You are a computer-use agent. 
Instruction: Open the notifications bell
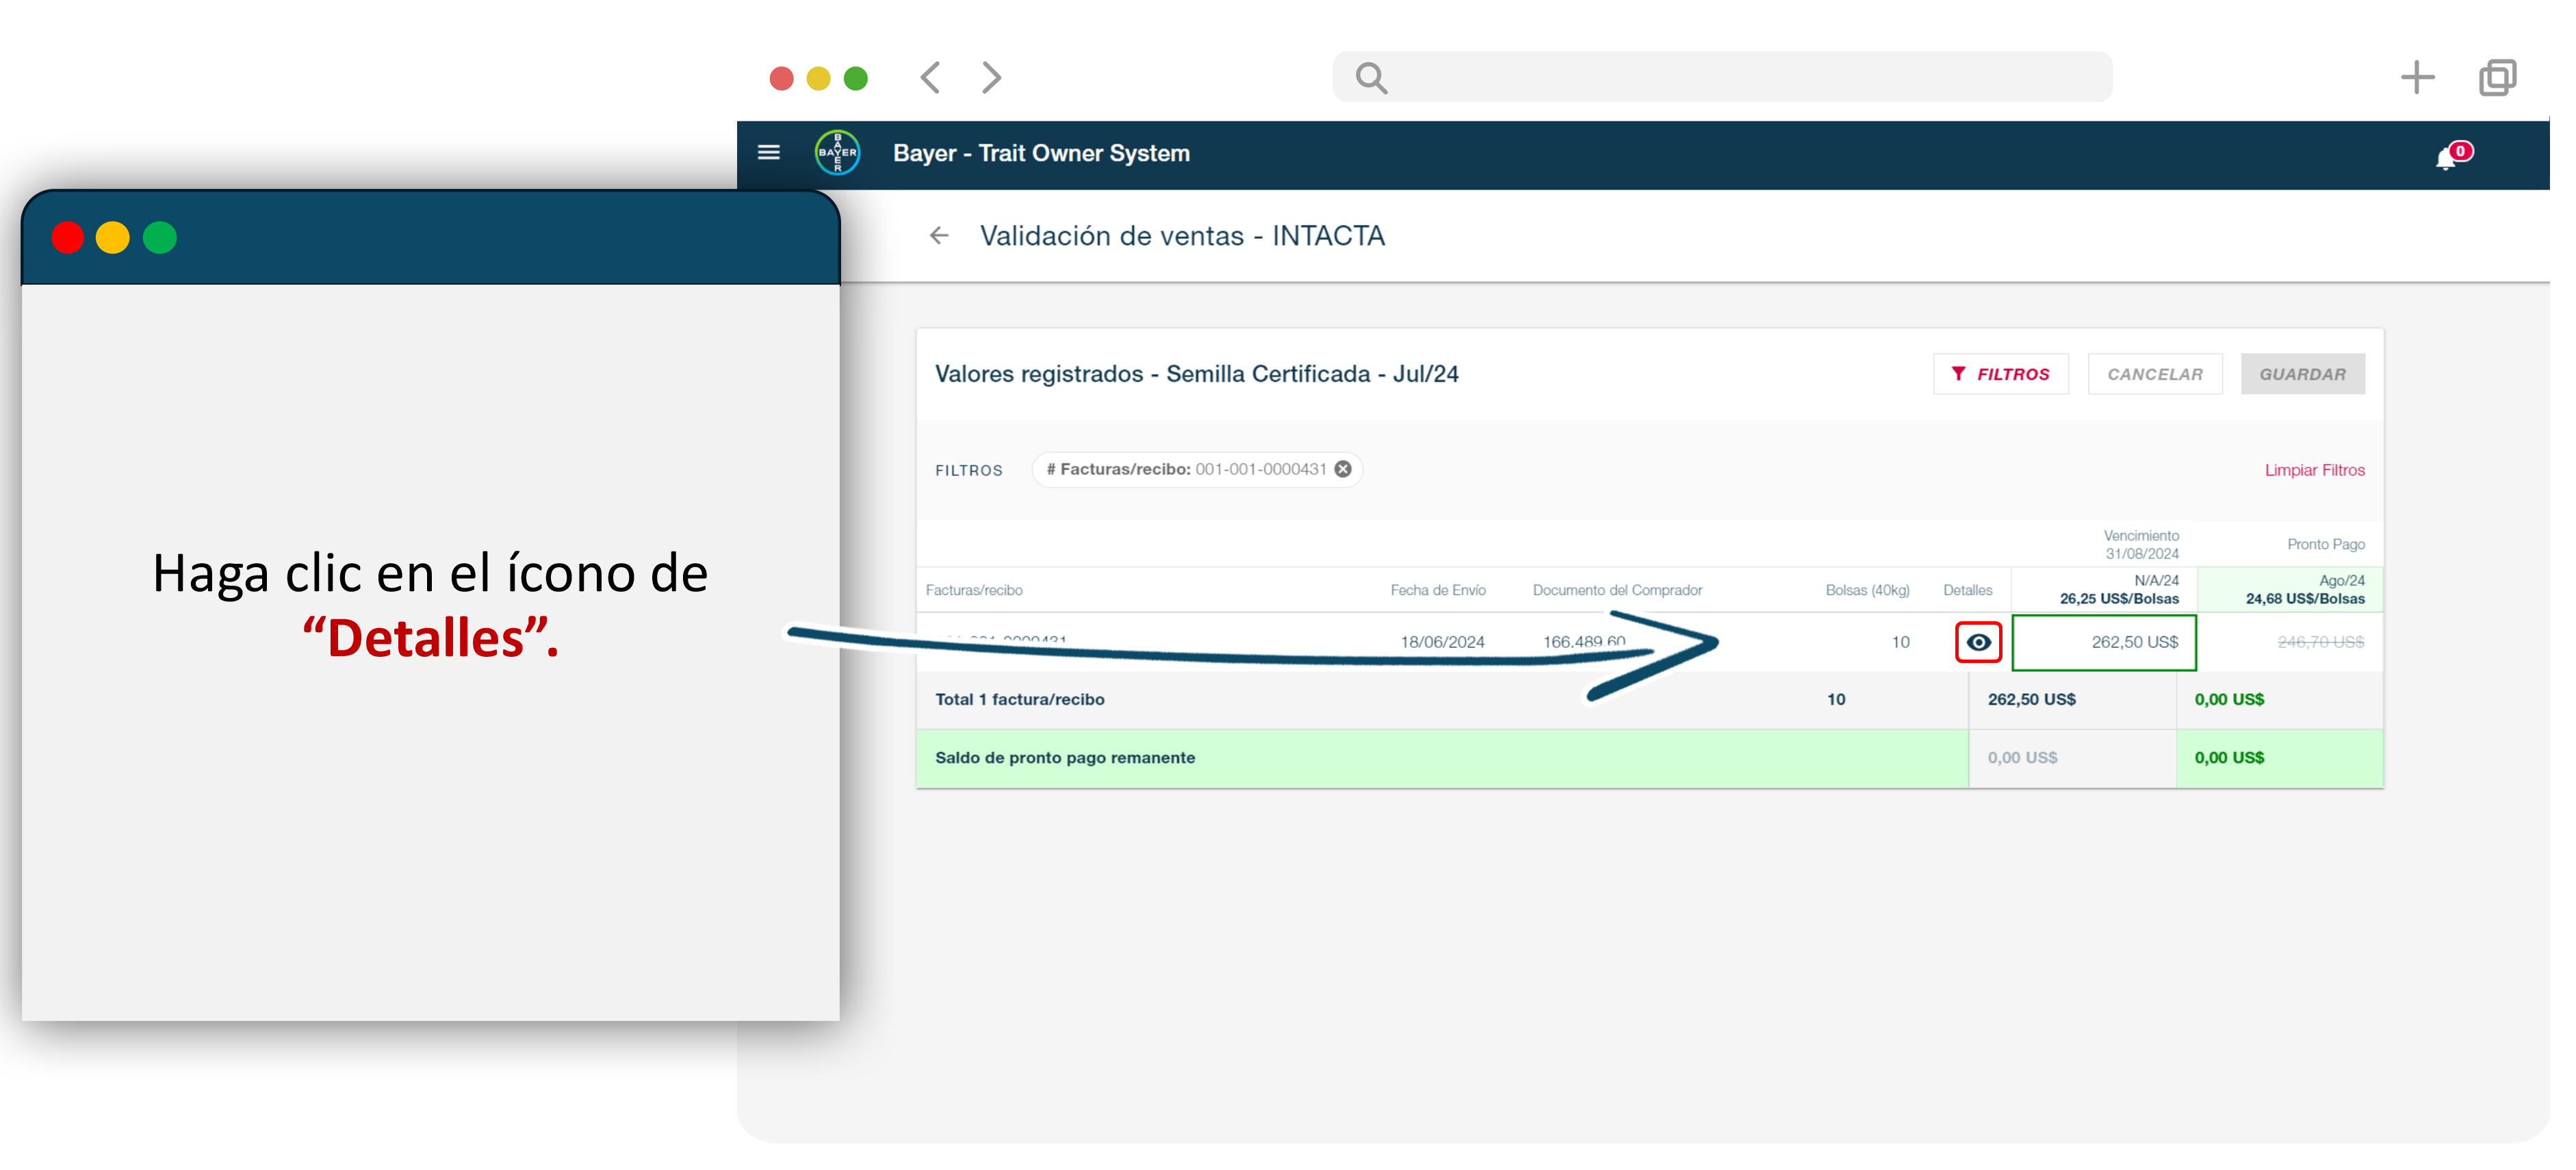coord(2446,158)
